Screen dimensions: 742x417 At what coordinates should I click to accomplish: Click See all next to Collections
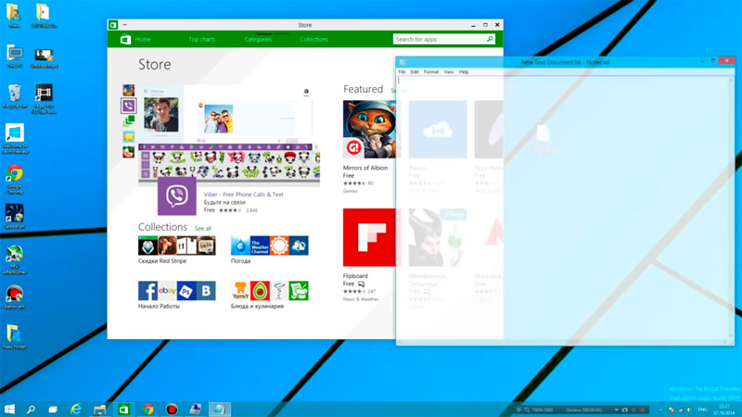[203, 228]
